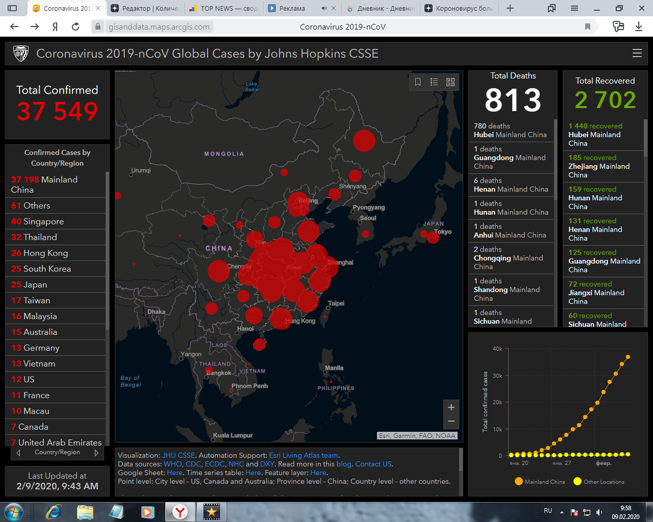Select the Country/Region list tab label

[x=57, y=452]
